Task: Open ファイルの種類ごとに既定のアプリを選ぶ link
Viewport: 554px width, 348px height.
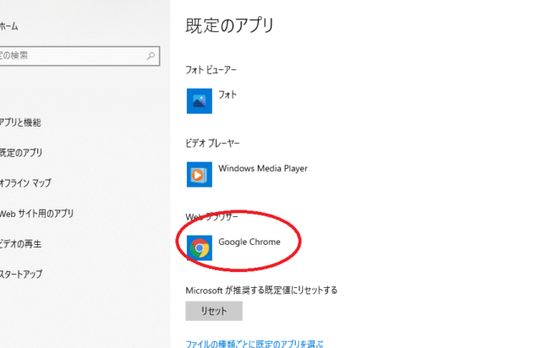Action: point(254,343)
